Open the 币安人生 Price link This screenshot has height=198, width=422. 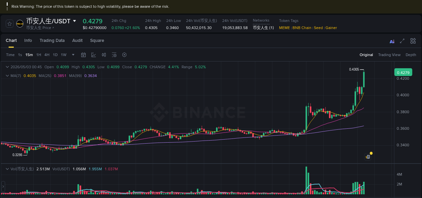click(x=40, y=28)
